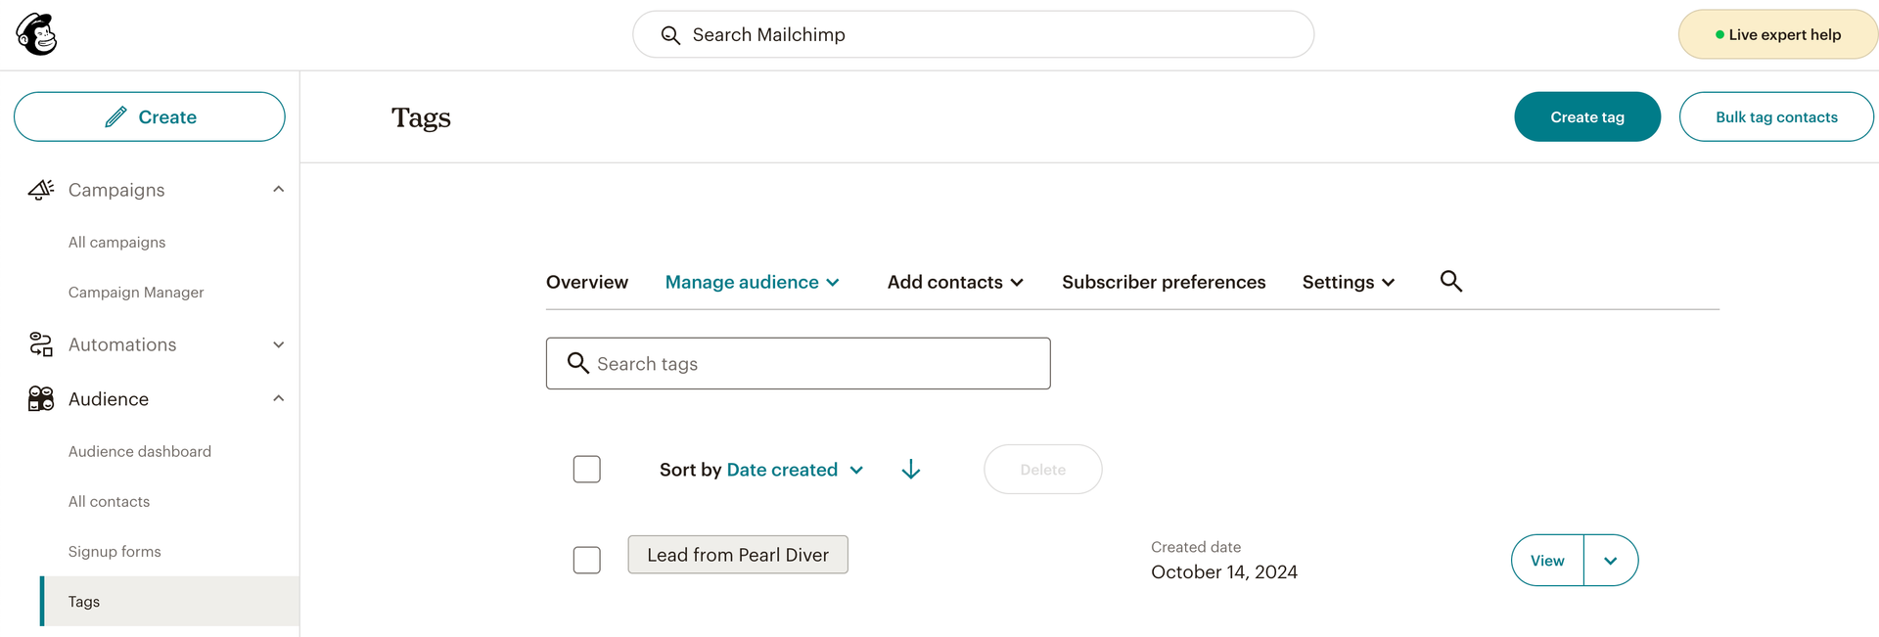The height and width of the screenshot is (637, 1879).
Task: Click the Mailchimp Freddie logo
Action: pyautogui.click(x=37, y=34)
